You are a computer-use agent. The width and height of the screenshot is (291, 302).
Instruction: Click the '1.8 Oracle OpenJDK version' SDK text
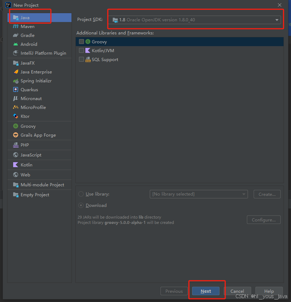pyautogui.click(x=157, y=20)
